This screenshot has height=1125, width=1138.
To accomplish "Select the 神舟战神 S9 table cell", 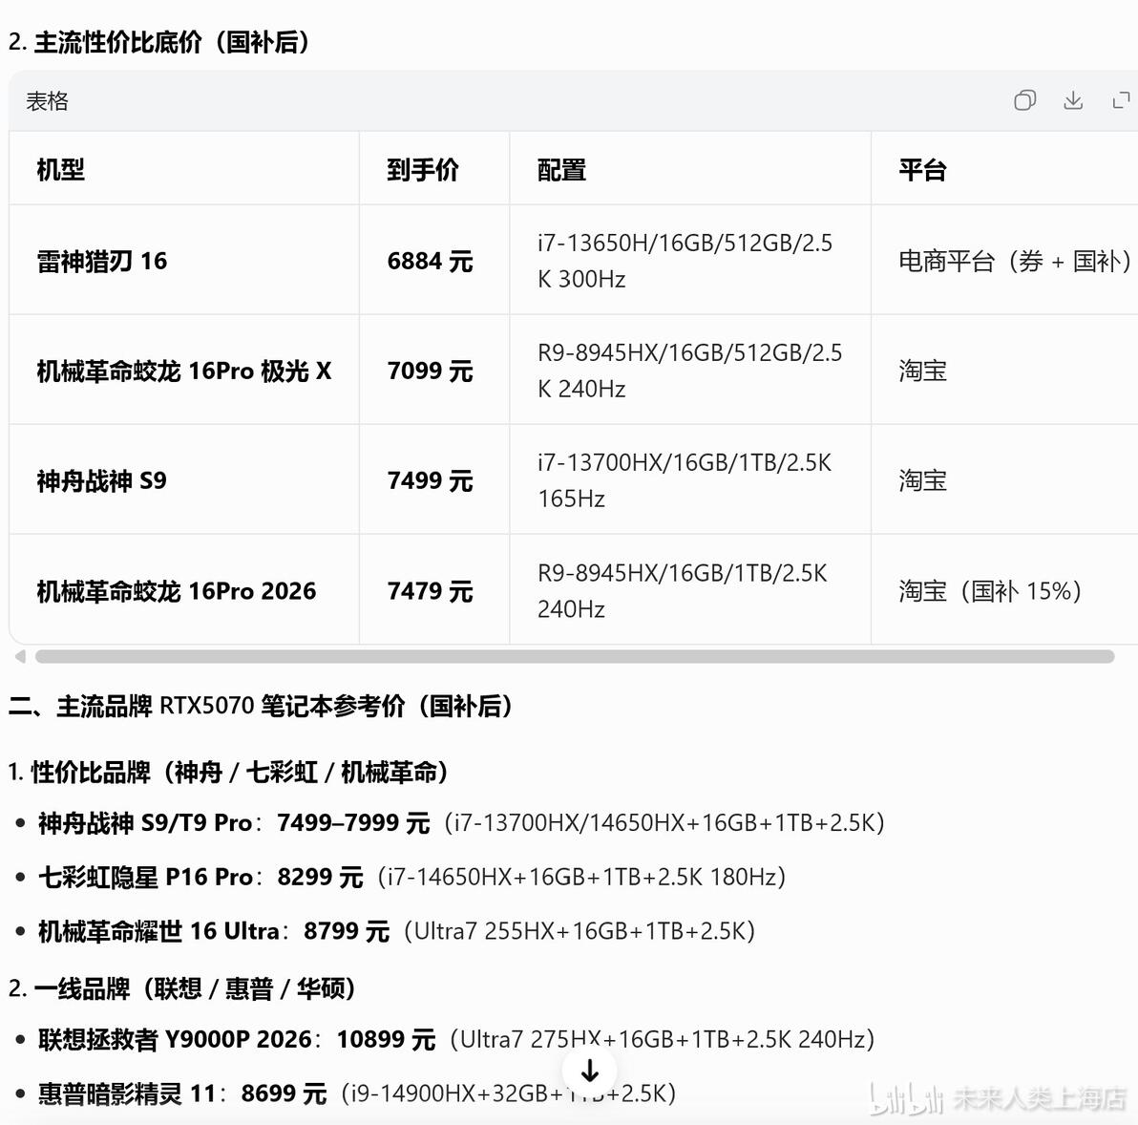I will pyautogui.click(x=183, y=479).
